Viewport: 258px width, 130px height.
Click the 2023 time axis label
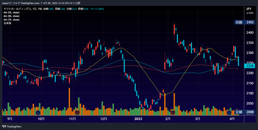click(138, 119)
